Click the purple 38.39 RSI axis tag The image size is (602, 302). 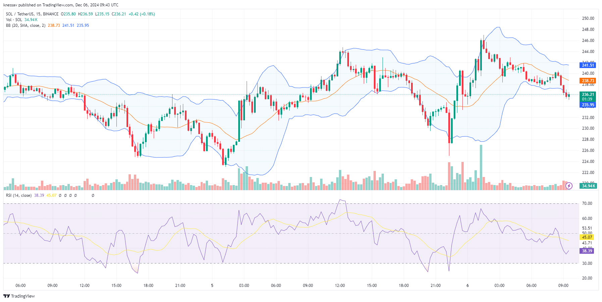pyautogui.click(x=587, y=251)
